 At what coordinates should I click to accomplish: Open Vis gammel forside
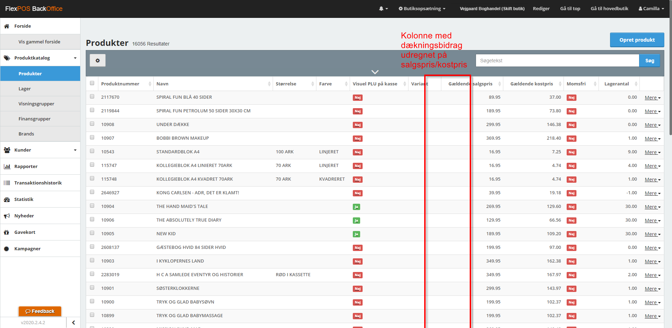[x=40, y=42]
